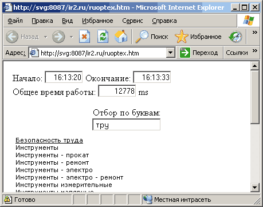Click the scrollbar up arrow
This screenshot has height=207, width=263.
coord(254,66)
